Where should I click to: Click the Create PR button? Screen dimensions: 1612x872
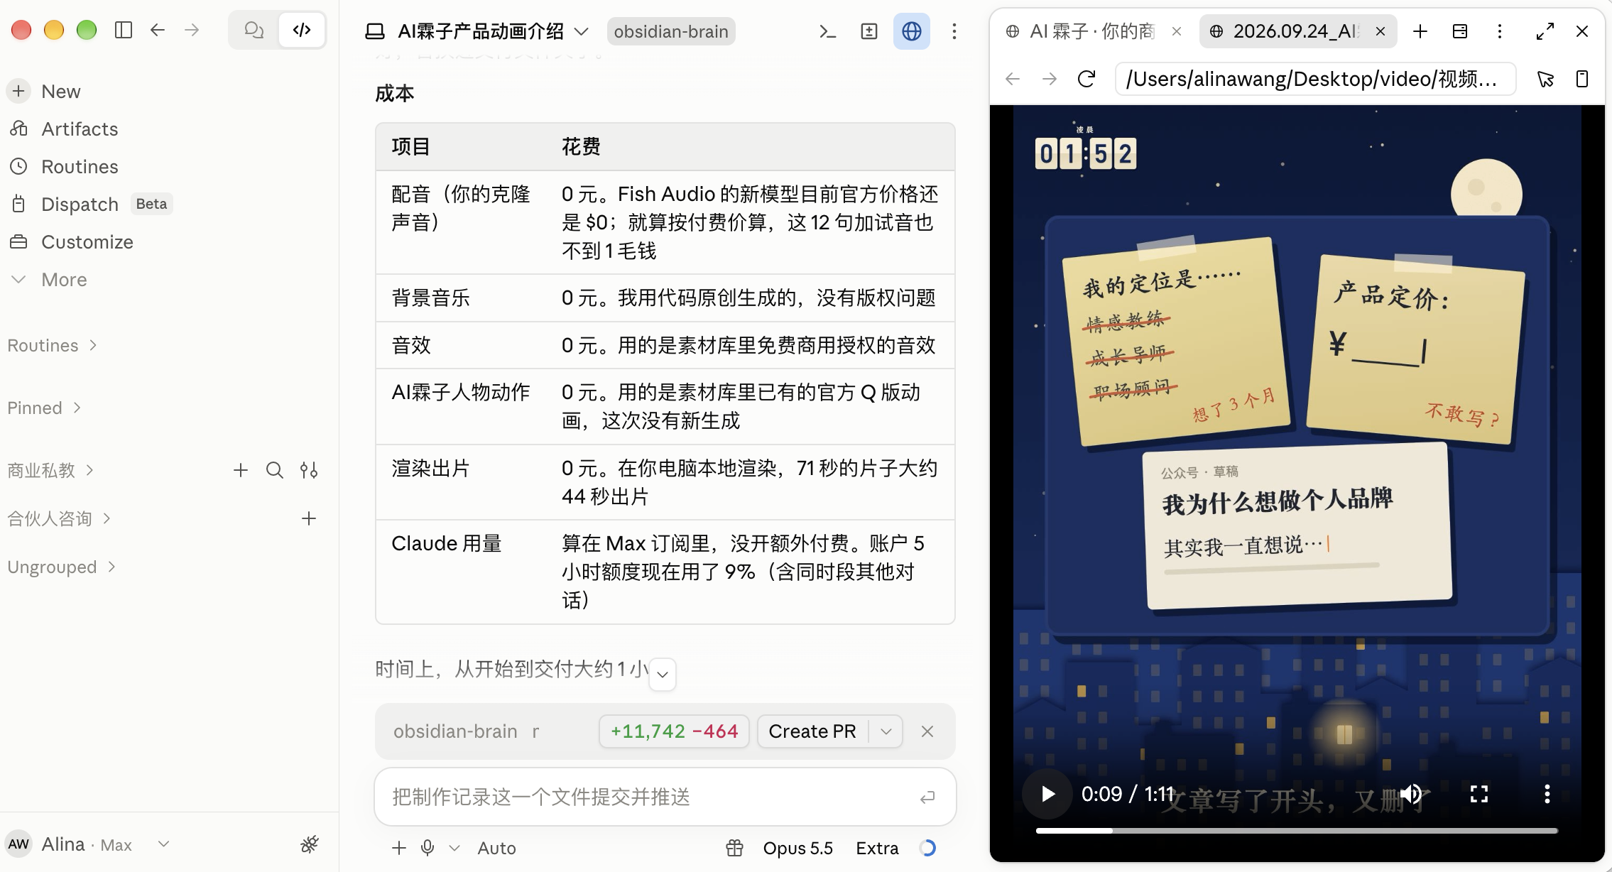tap(812, 731)
